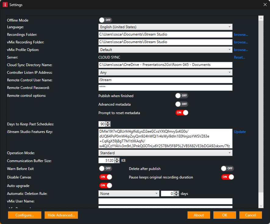Open the About dialog
The height and width of the screenshot is (224, 270).
pyautogui.click(x=199, y=215)
